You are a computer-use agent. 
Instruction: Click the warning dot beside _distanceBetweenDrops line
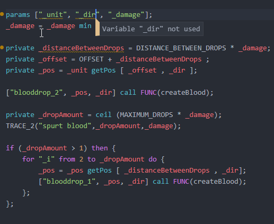pos(2,48)
